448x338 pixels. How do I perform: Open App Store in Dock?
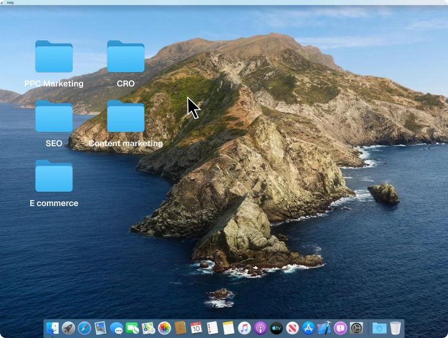[309, 328]
